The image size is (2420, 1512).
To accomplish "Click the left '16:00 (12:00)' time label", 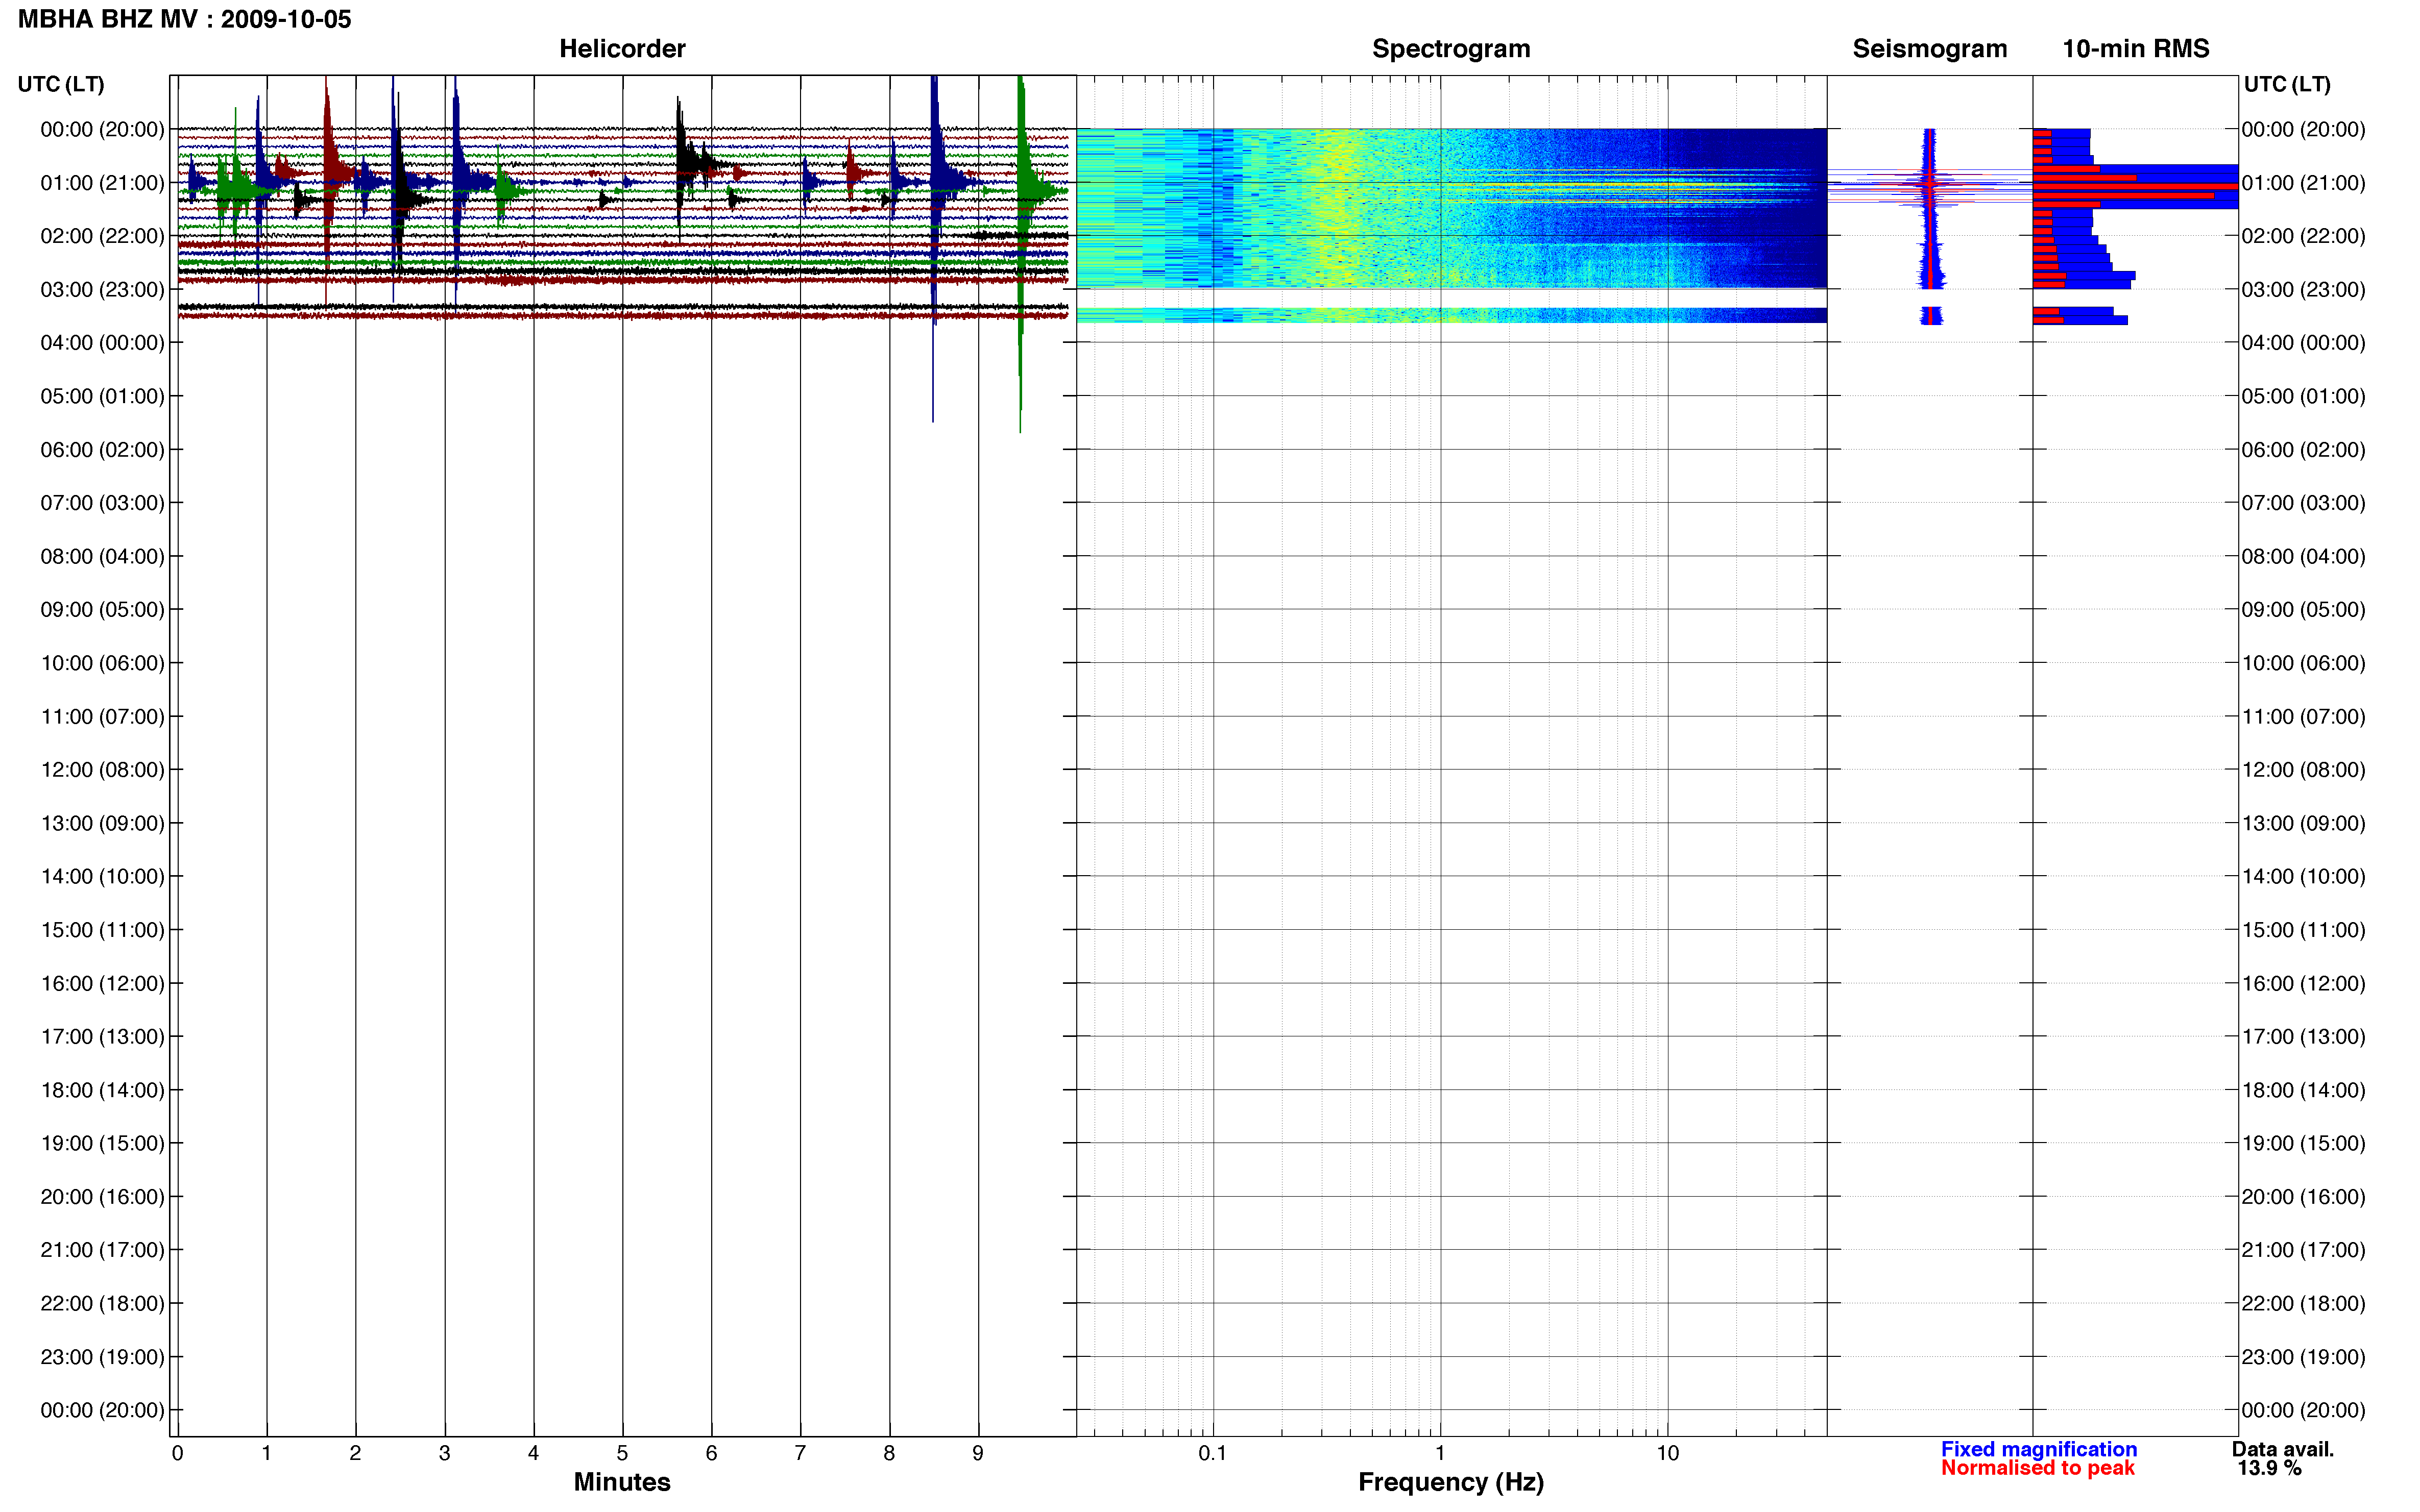I will click(x=102, y=983).
